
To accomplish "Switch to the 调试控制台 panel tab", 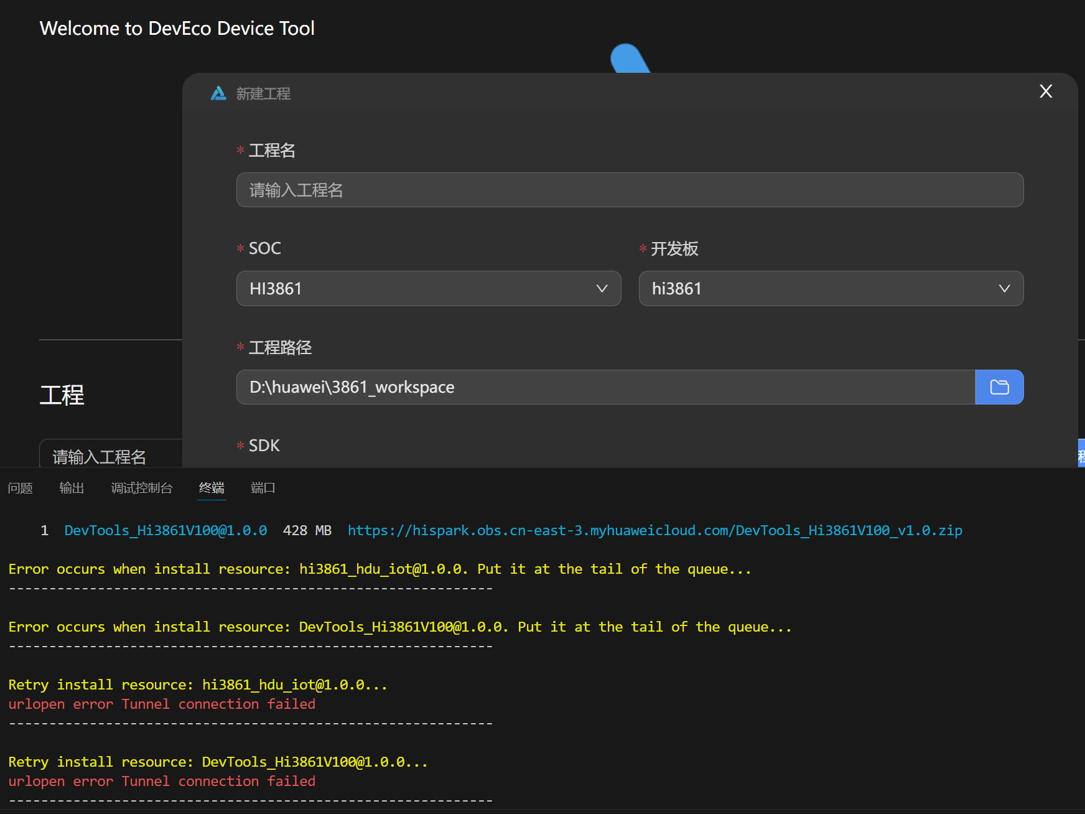I will (141, 488).
